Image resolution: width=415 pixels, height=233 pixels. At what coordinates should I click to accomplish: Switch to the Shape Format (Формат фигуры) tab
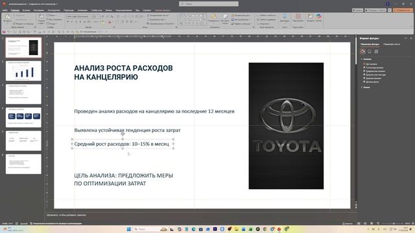[x=163, y=10]
